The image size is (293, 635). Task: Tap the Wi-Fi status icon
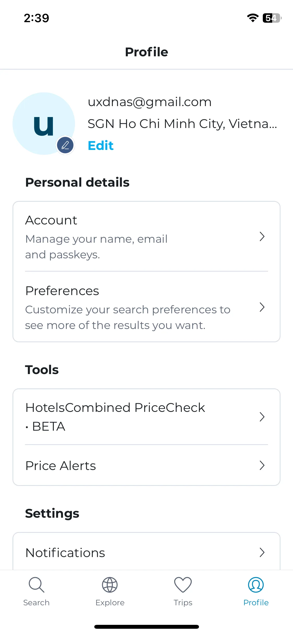click(253, 18)
